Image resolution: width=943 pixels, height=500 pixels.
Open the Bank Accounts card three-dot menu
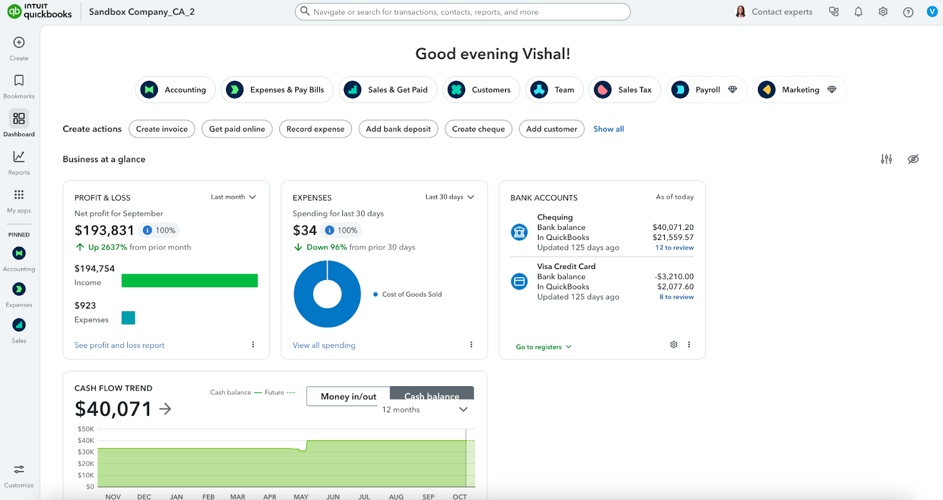tap(689, 344)
